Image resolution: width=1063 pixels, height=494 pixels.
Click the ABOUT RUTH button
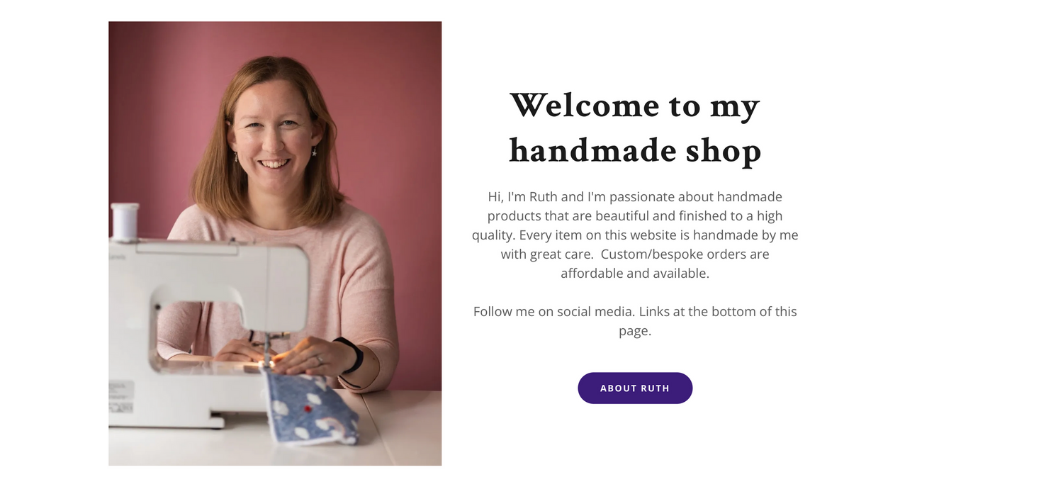tap(635, 388)
